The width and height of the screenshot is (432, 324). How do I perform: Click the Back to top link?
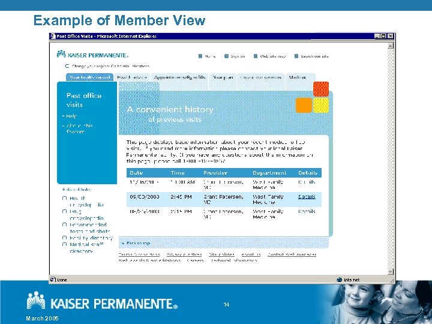tap(138, 243)
